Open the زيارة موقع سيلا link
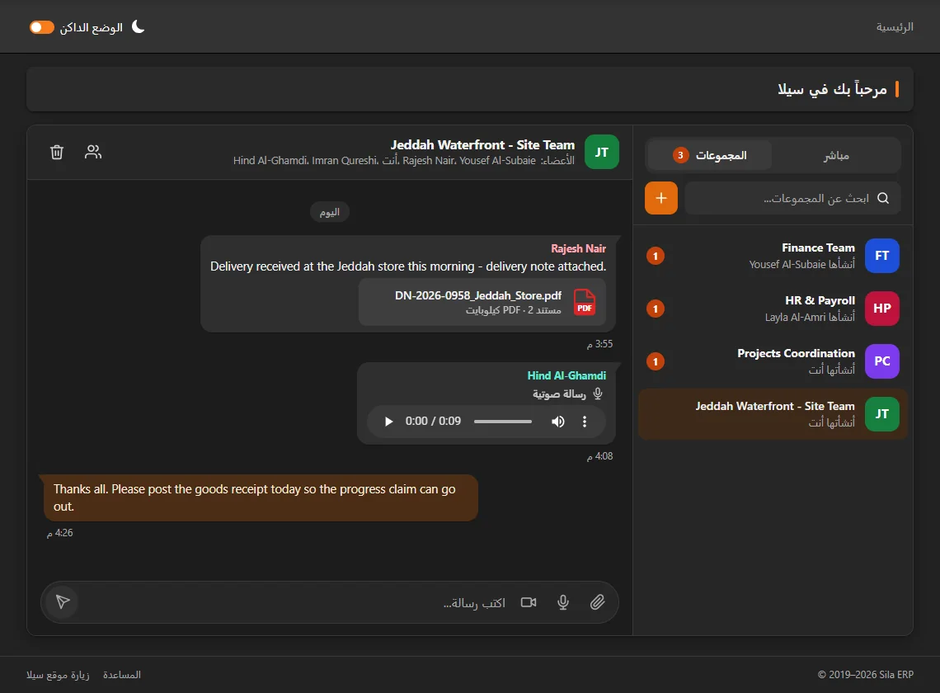The height and width of the screenshot is (693, 940). pos(58,674)
